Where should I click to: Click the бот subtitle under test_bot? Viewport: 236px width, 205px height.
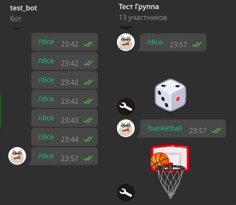[x=16, y=19]
